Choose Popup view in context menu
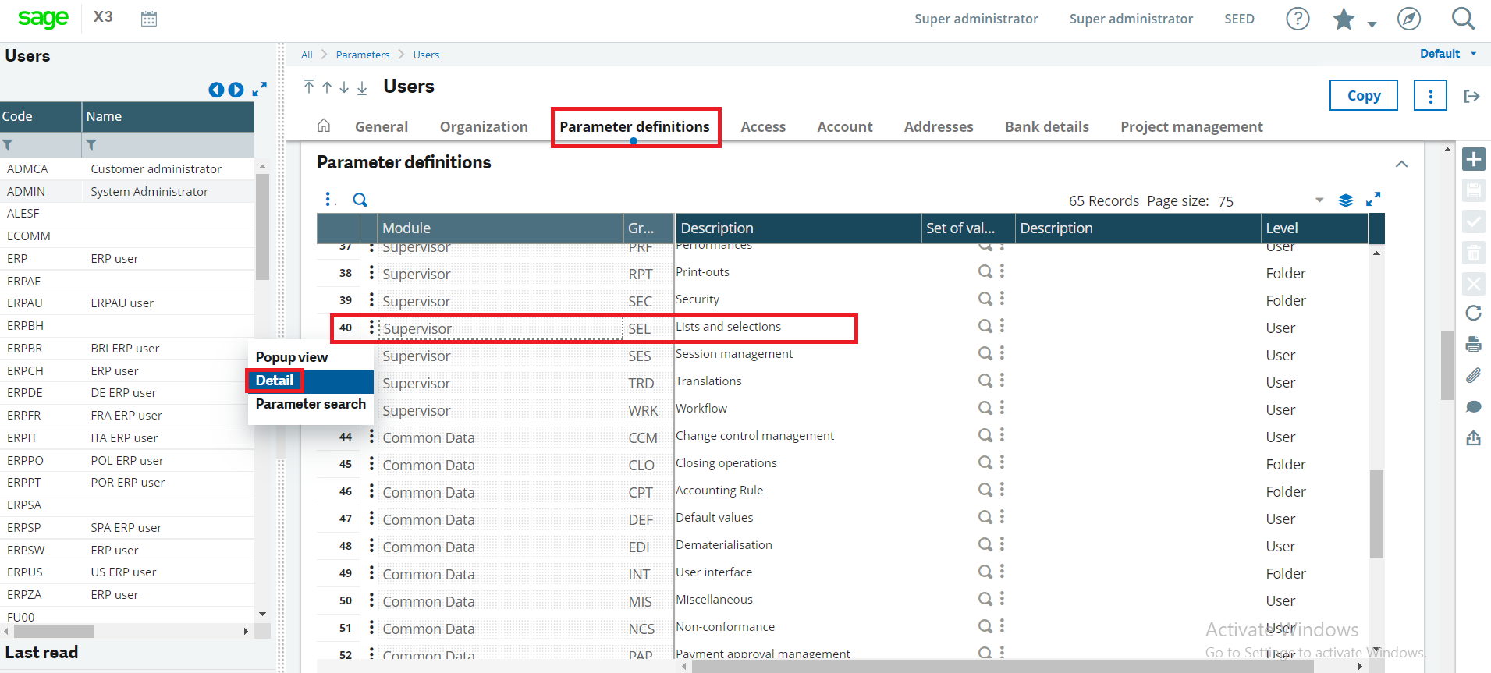This screenshot has height=673, width=1491. point(311,357)
